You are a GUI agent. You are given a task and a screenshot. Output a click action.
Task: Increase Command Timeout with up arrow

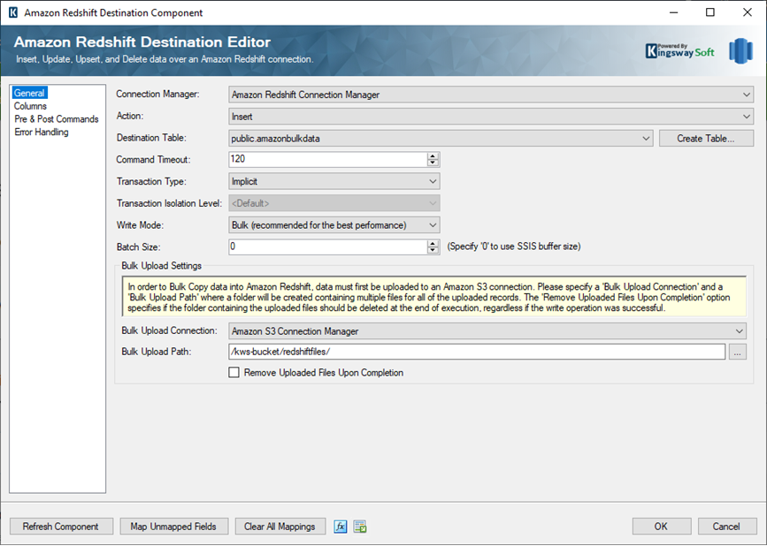(433, 155)
